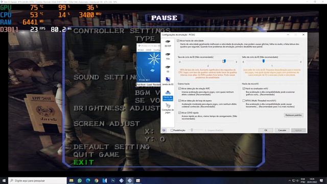Open Microsoft Edge from the taskbar
Image resolution: width=327 pixels, height=184 pixels.
88,180
